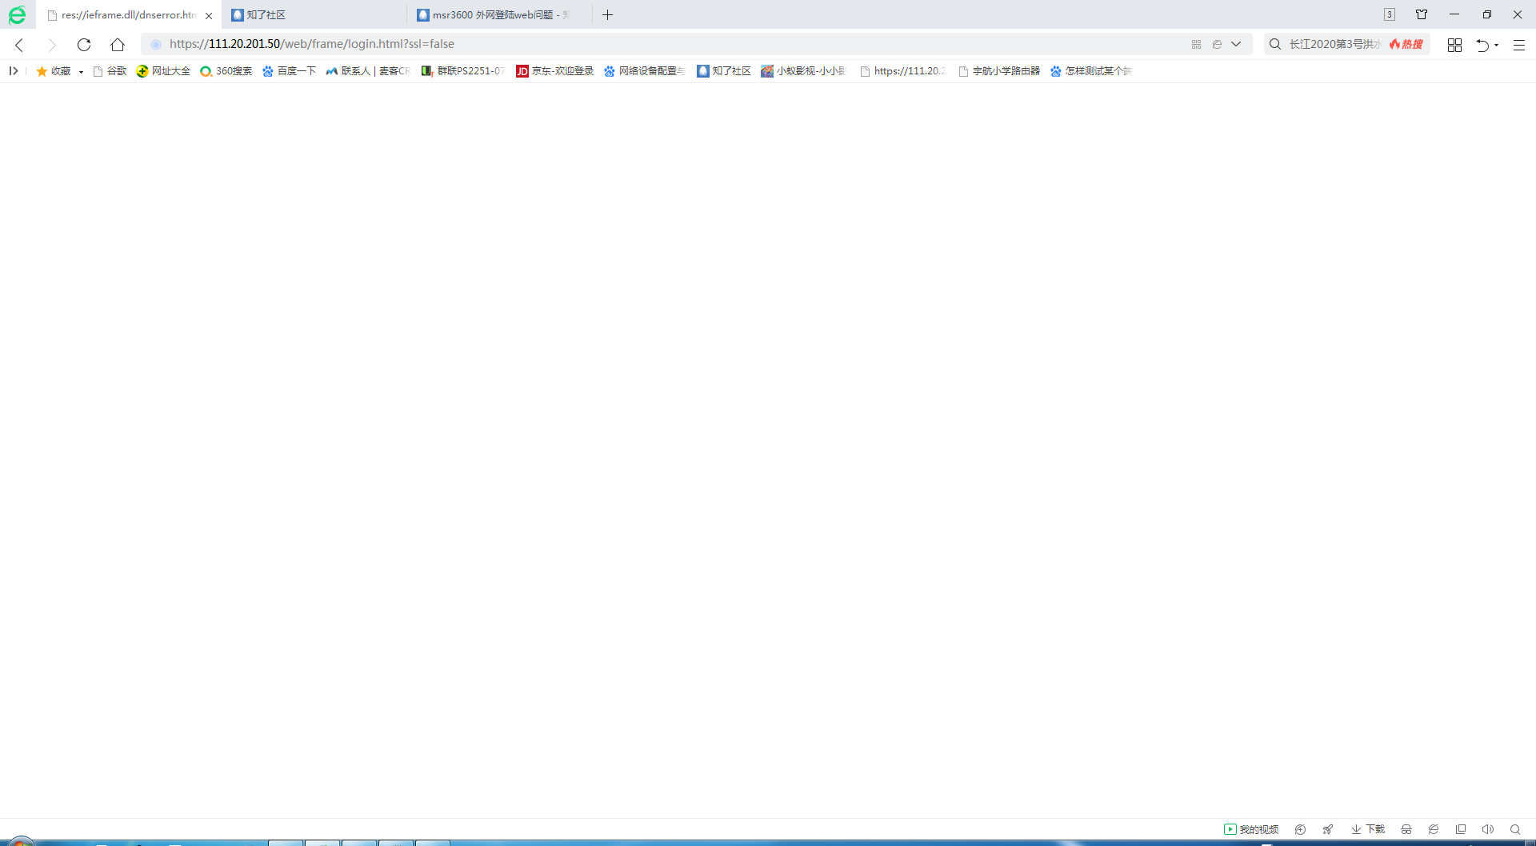Click the status bar IE engine icon
Screen dimensions: 1536x846
1434,829
